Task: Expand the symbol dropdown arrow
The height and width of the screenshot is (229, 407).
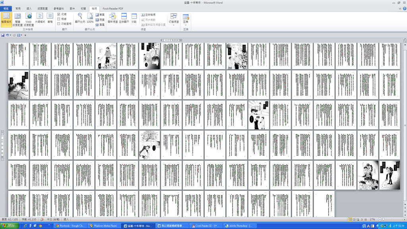Action: pos(21,35)
